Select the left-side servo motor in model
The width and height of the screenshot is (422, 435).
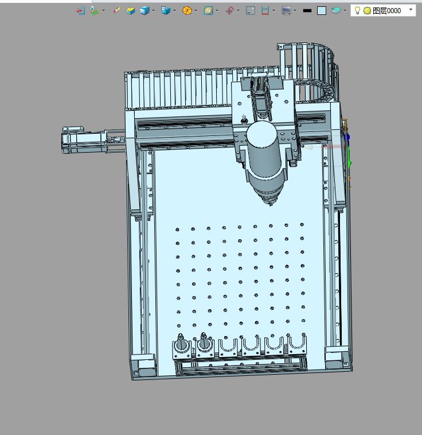(x=83, y=140)
